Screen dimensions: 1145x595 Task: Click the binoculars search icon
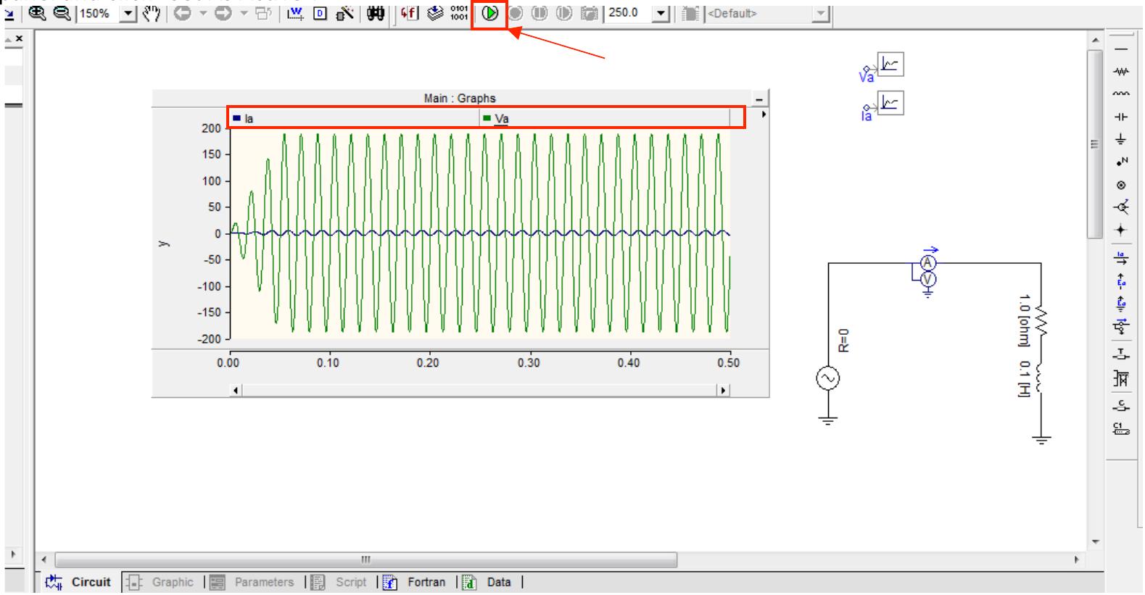[x=375, y=14]
